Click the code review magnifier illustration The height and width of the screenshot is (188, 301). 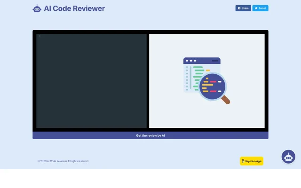click(x=207, y=81)
